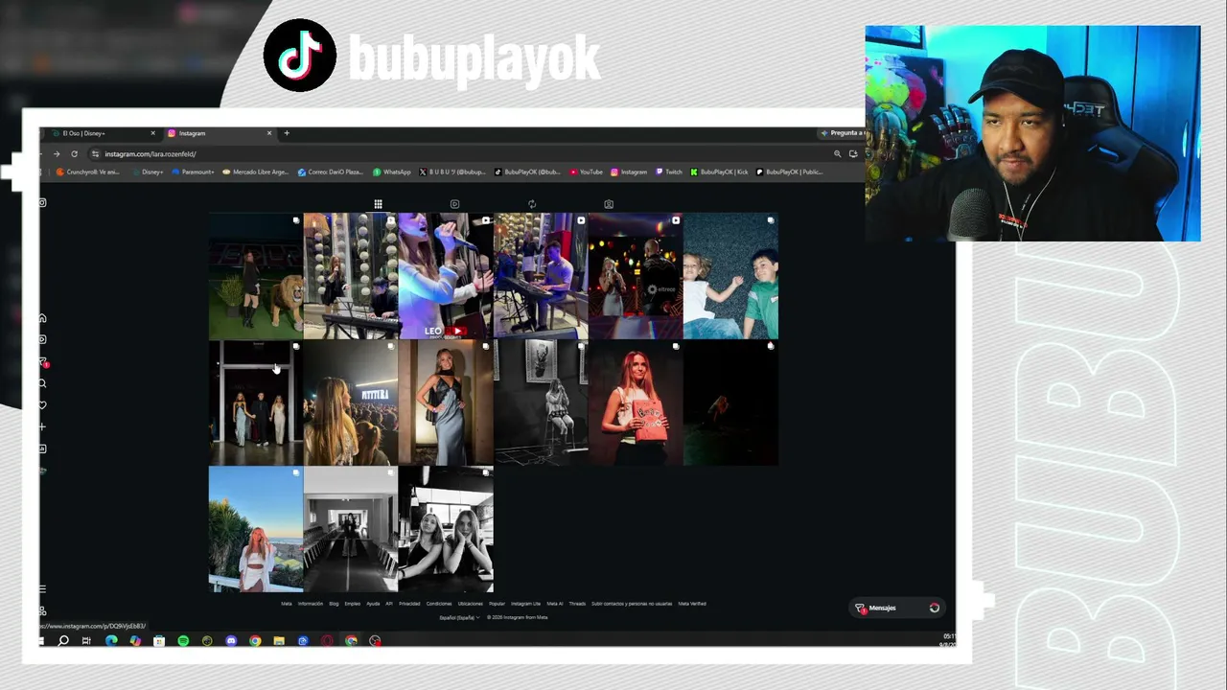Open the Disney+ bookmark
Image resolution: width=1227 pixels, height=690 pixels.
coord(149,172)
